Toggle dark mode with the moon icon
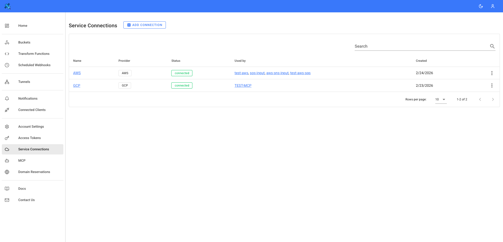This screenshot has width=503, height=242. pyautogui.click(x=481, y=6)
